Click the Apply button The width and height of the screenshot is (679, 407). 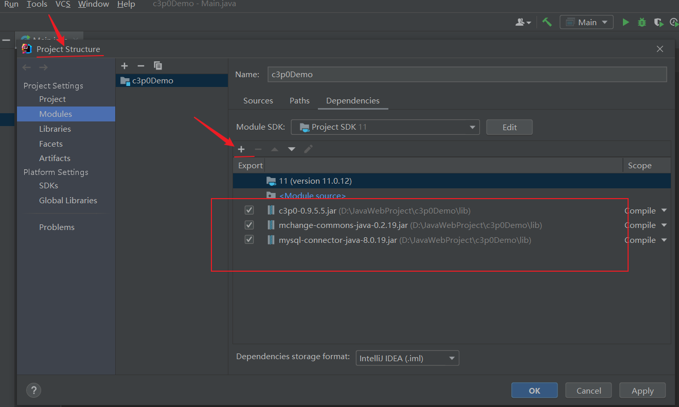pyautogui.click(x=642, y=391)
